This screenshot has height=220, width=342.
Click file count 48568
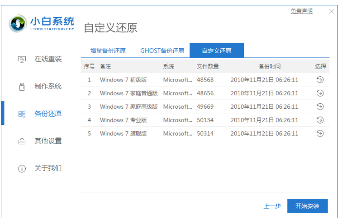point(205,80)
